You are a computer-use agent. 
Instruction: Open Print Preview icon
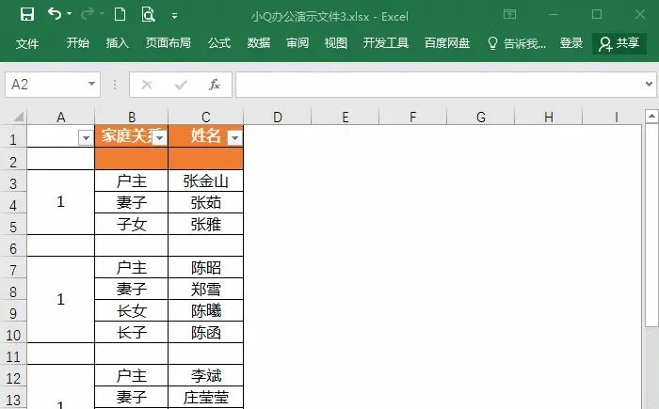coord(149,15)
